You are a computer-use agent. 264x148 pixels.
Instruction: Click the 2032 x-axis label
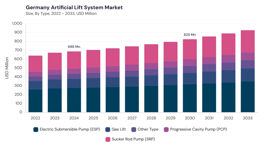pos(228,118)
